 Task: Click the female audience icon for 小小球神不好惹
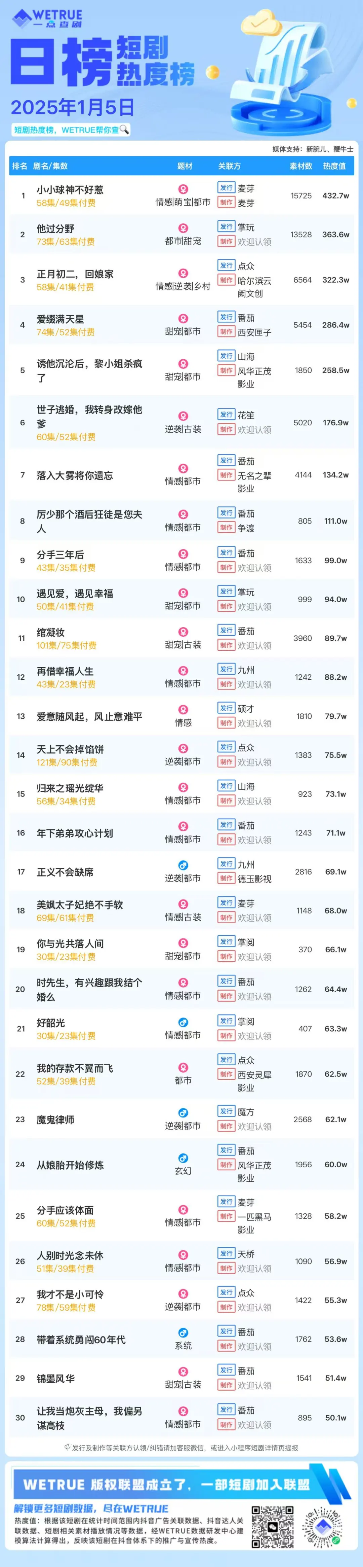coord(183,189)
